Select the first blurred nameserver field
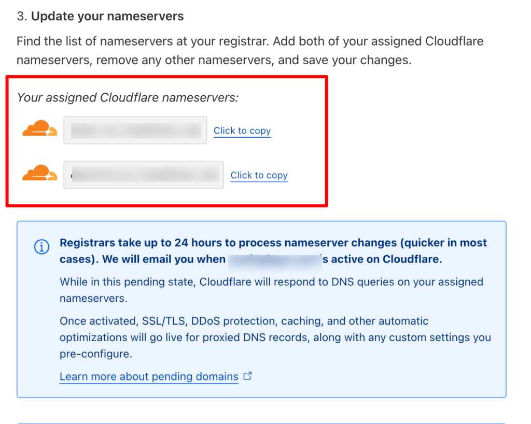 (135, 130)
